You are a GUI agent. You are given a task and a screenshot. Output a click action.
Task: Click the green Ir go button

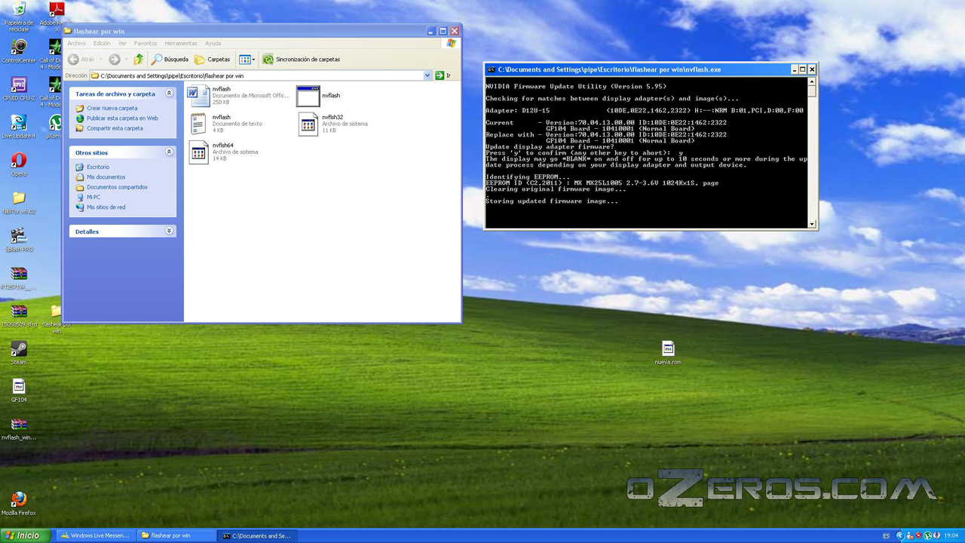(443, 75)
